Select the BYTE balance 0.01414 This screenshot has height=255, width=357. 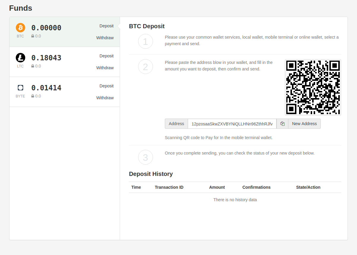coord(46,88)
